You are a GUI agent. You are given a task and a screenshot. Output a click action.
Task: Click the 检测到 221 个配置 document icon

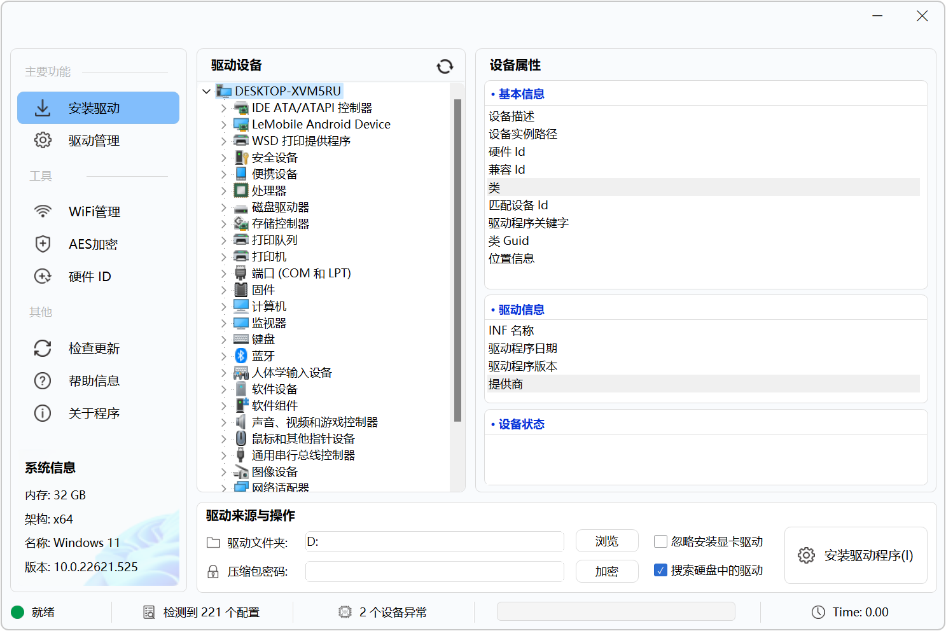click(x=149, y=612)
